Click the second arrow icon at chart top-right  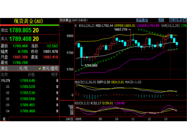coord(175,20)
